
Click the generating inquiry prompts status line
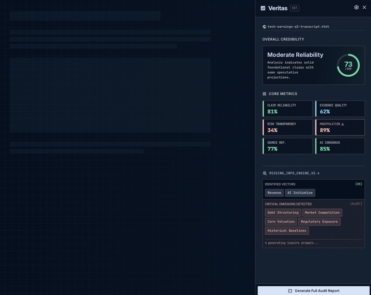point(292,243)
